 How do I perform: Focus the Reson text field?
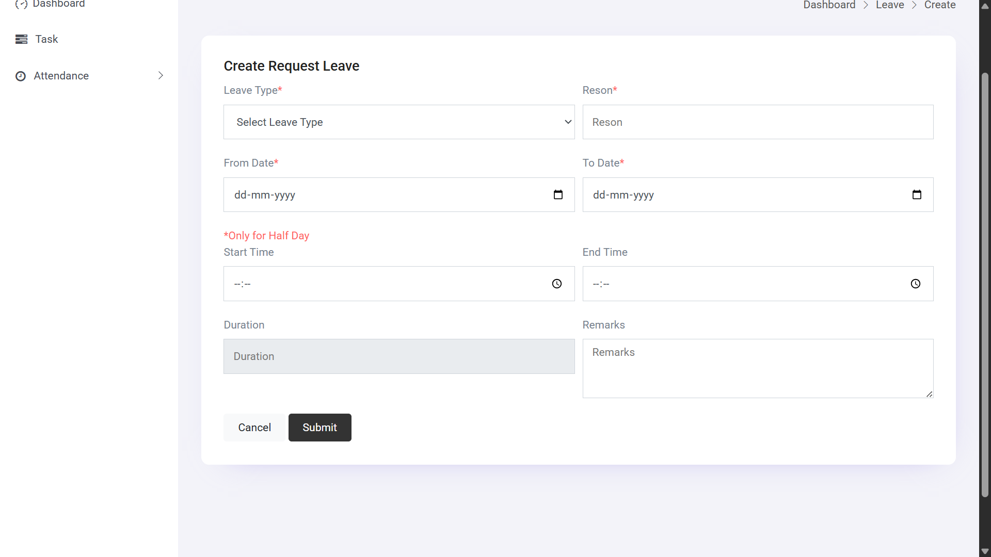[x=758, y=122]
